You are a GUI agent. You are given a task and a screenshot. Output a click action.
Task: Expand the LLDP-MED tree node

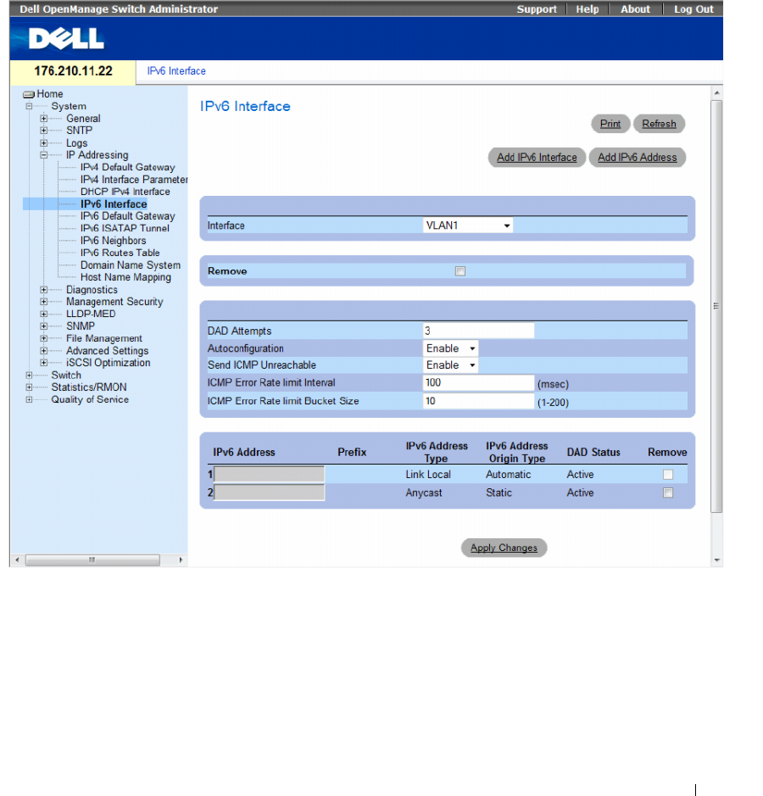pos(43,314)
